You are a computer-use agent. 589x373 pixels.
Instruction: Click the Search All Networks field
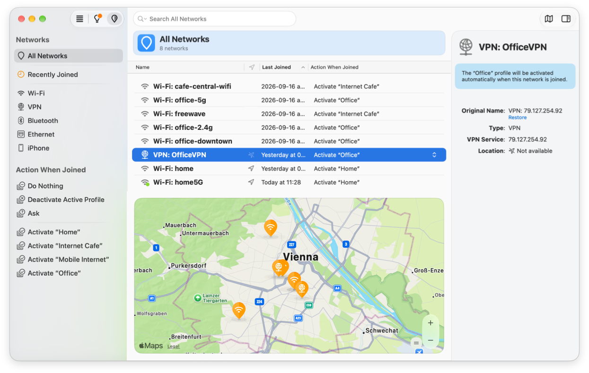214,19
